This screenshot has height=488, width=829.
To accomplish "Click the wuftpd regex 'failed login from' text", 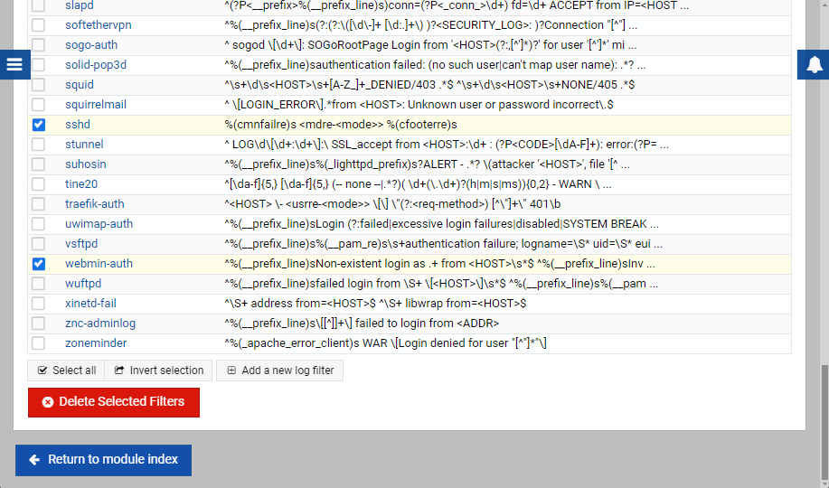I will click(x=357, y=284).
